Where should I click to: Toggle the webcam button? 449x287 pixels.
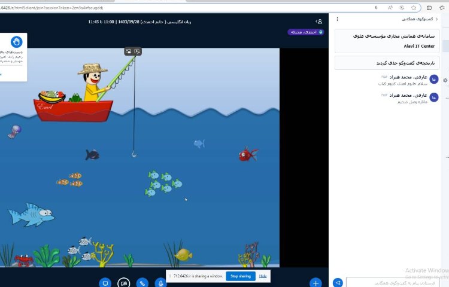pos(124,282)
